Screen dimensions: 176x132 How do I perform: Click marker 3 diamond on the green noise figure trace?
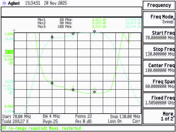click(x=94, y=92)
